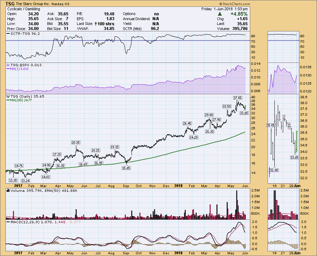The image size is (317, 256).
Task: Click the 32.90 annotation in zoom panel
Action: click(x=274, y=170)
